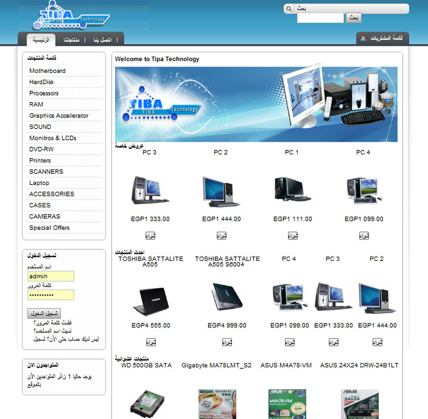Open CASES category
This screenshot has height=419, width=428.
tap(40, 206)
